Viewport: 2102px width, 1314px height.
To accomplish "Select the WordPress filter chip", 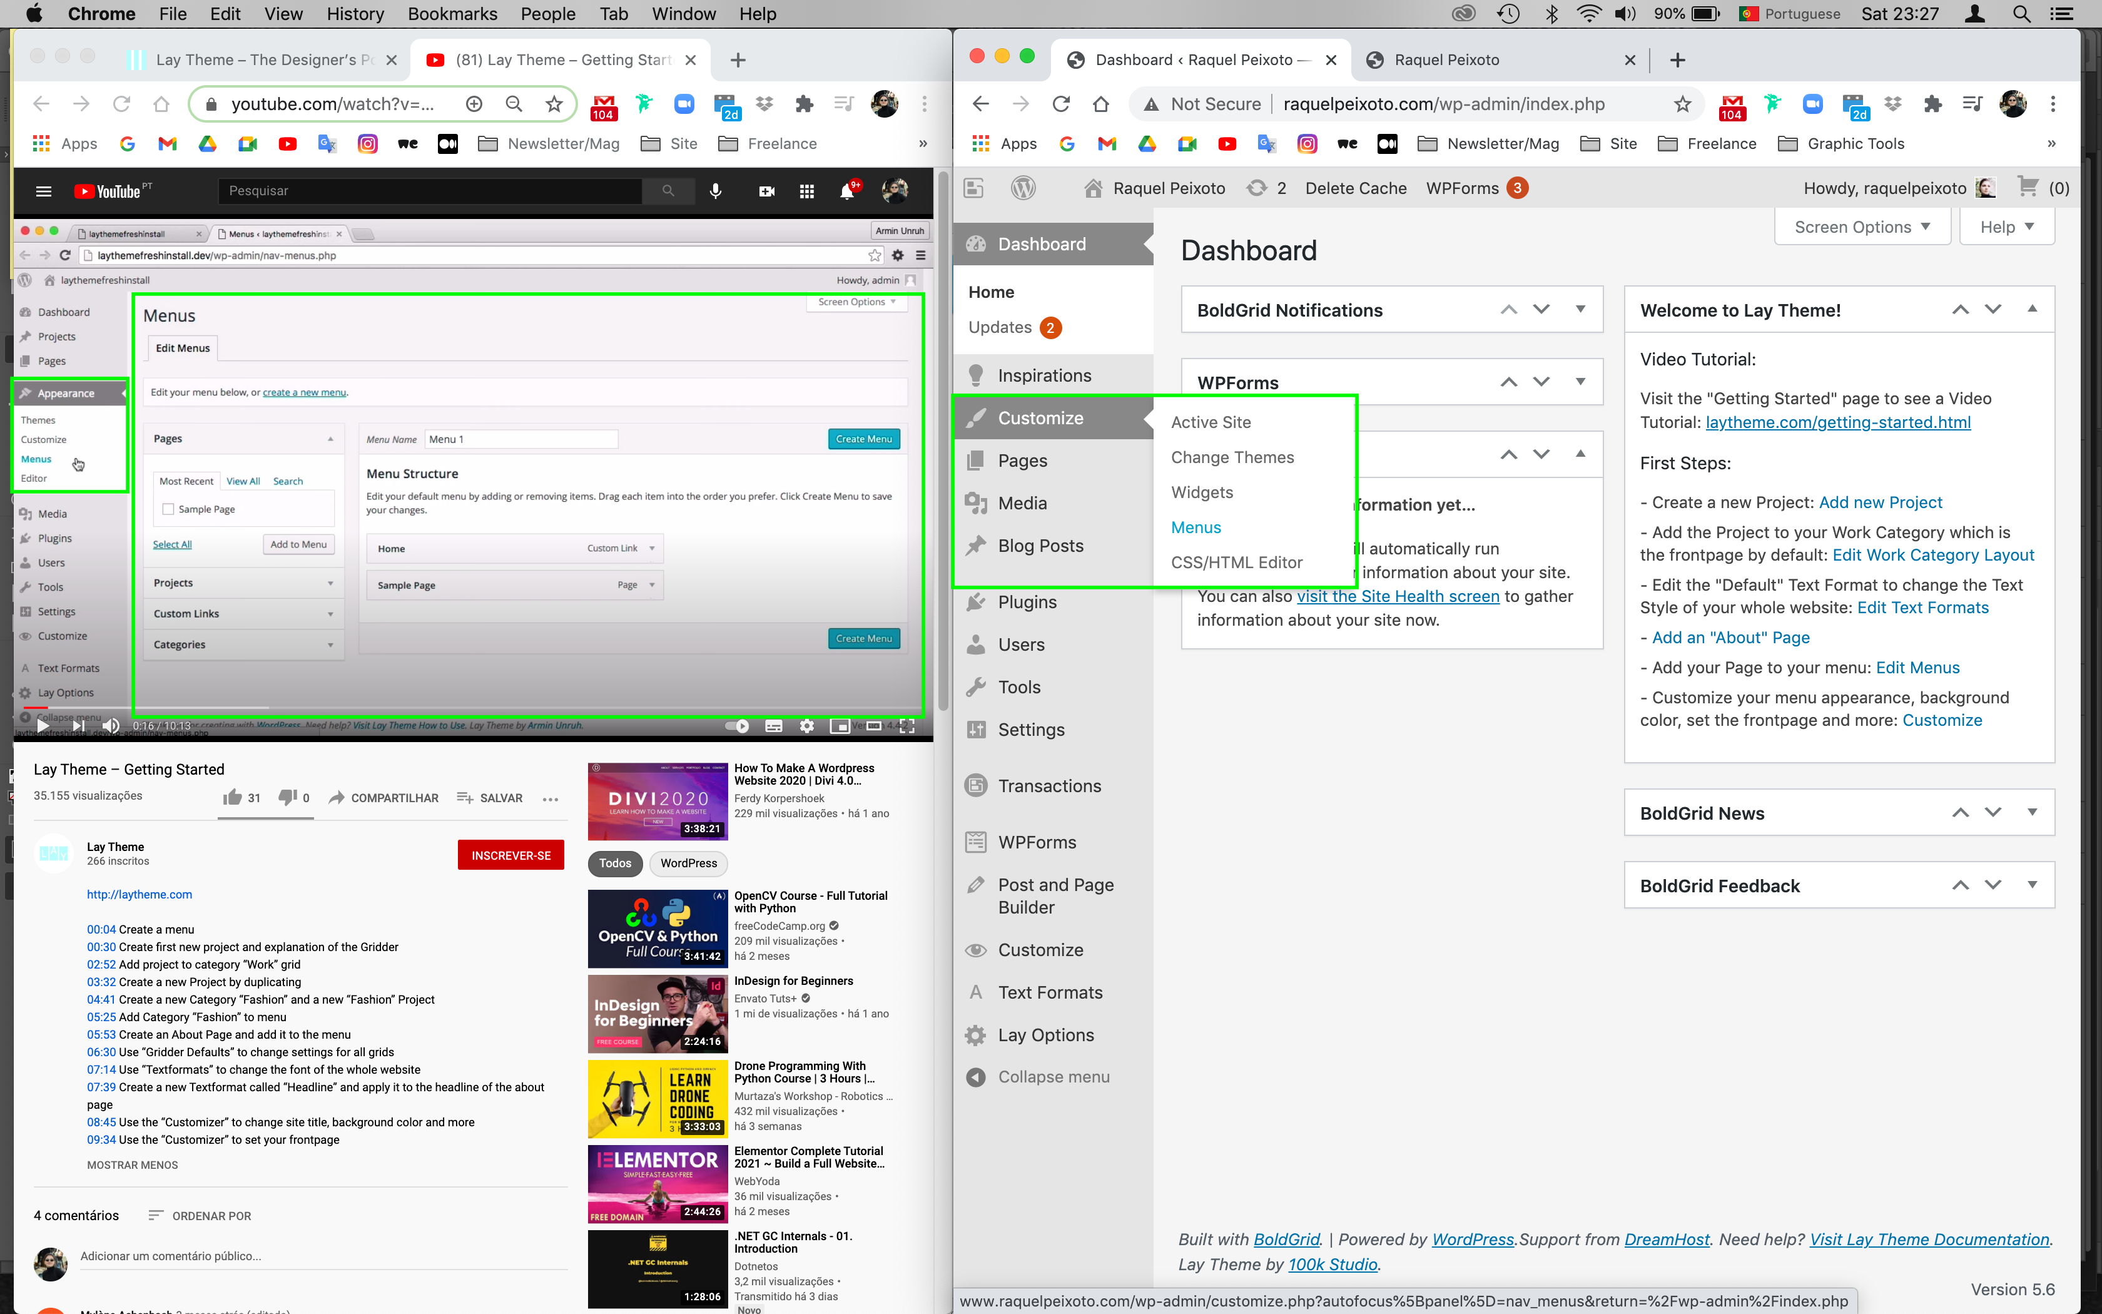I will click(688, 863).
